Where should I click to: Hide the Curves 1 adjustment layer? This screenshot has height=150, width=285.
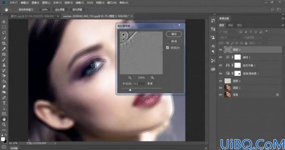tap(220, 57)
